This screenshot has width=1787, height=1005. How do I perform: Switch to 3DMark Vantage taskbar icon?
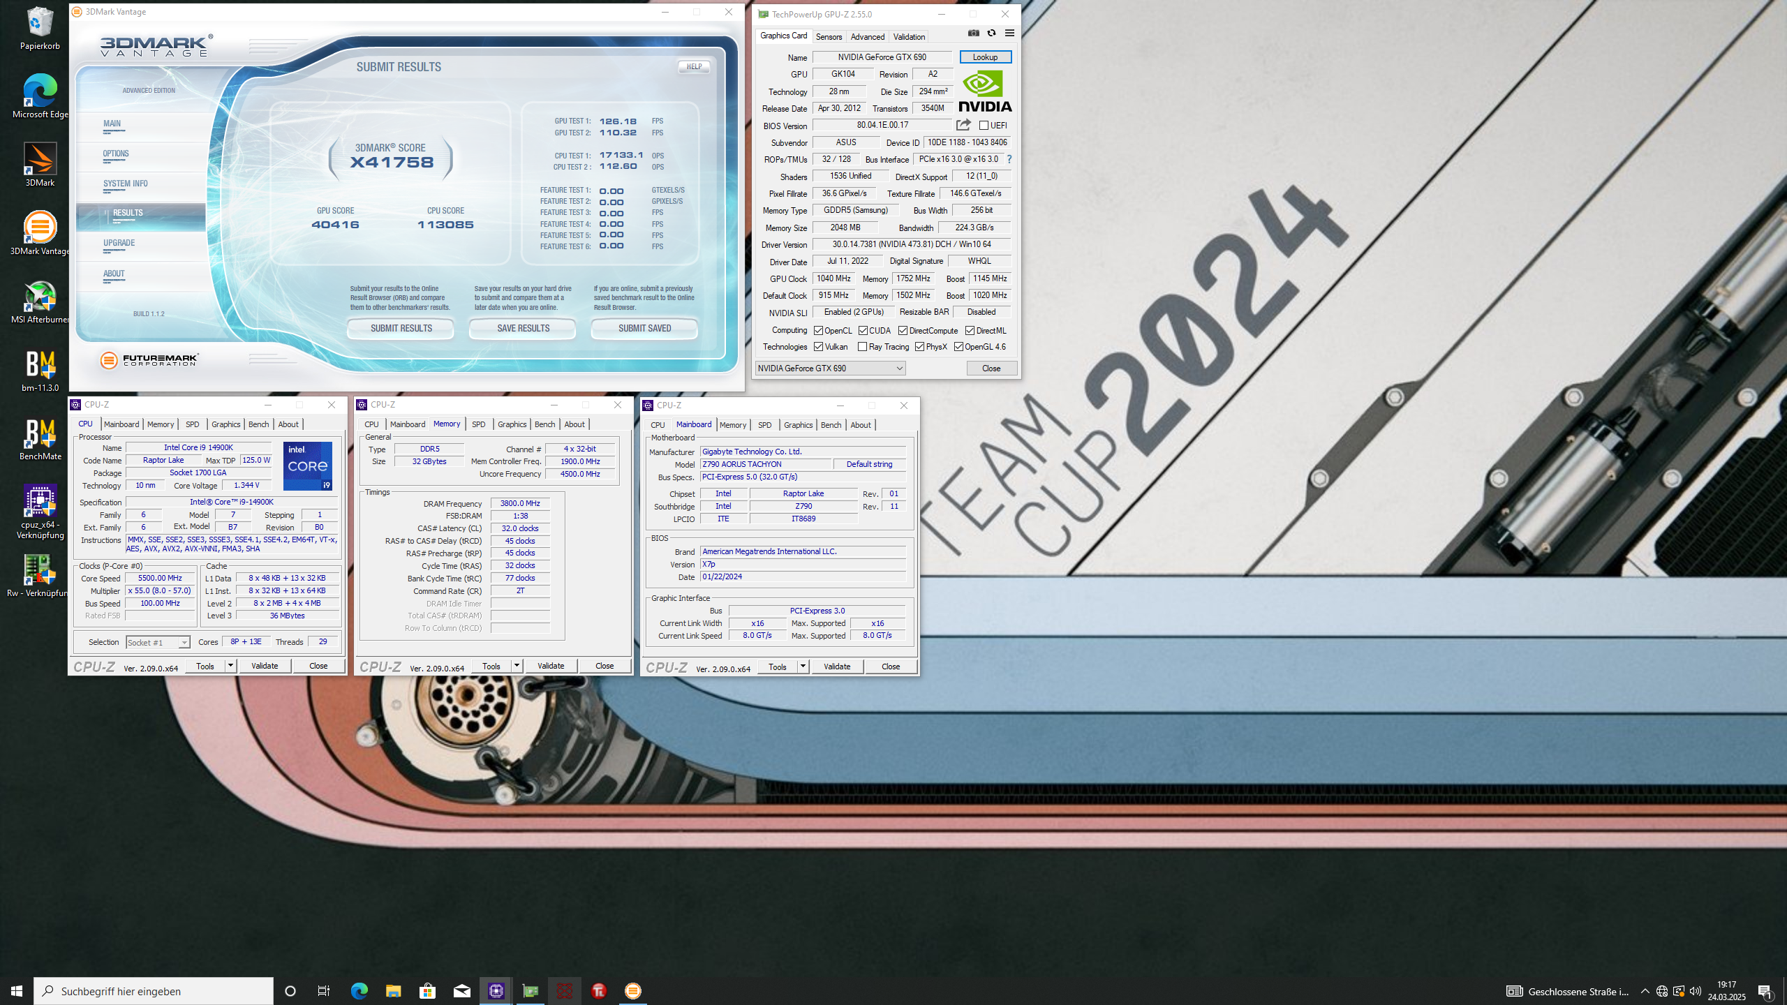[x=633, y=991]
